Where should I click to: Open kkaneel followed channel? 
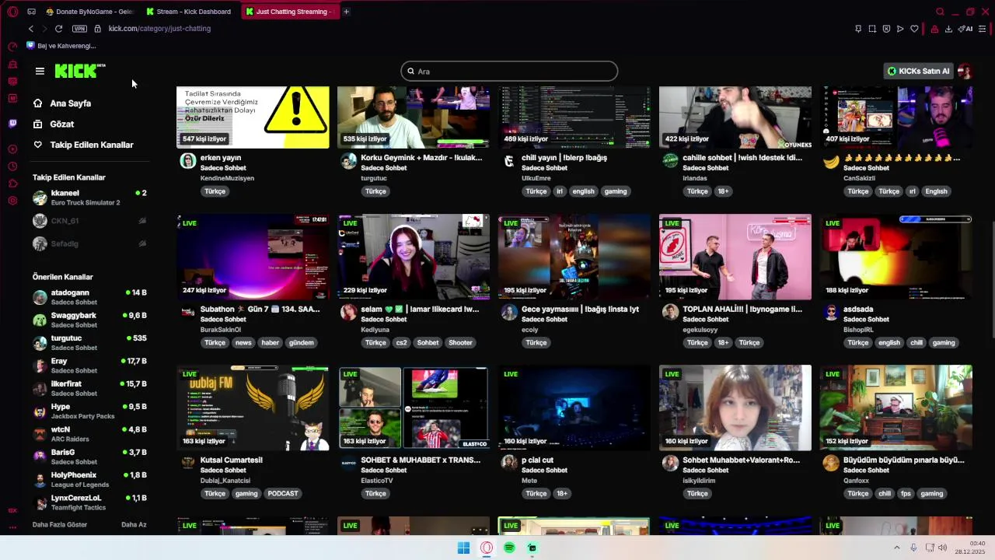click(x=89, y=198)
